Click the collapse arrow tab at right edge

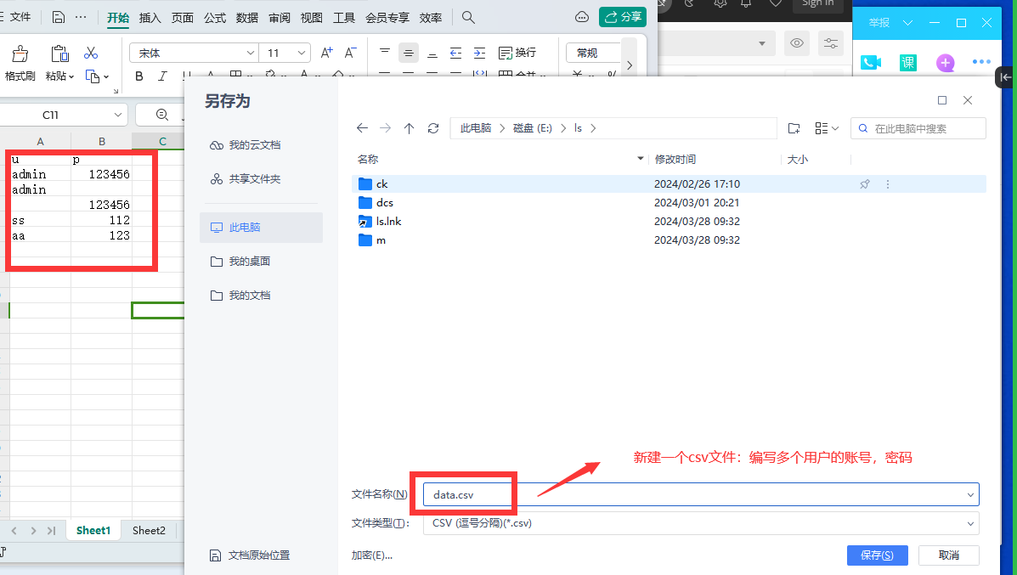[1005, 77]
